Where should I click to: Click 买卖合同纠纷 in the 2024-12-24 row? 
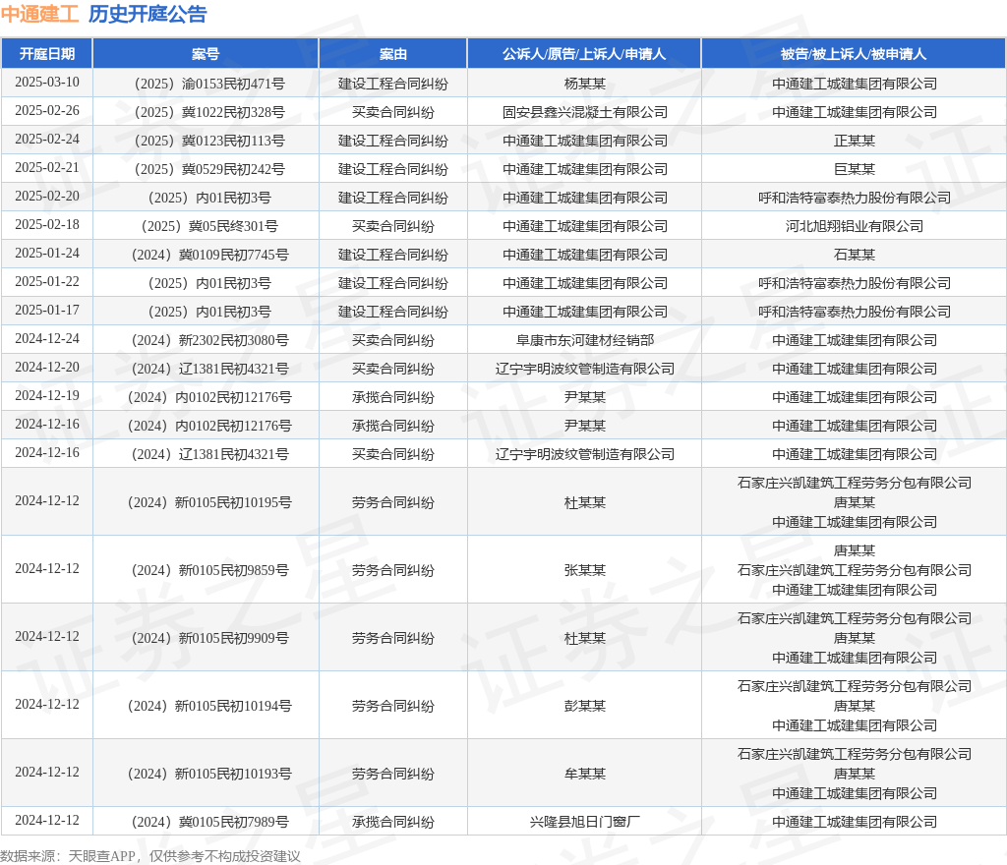point(393,340)
